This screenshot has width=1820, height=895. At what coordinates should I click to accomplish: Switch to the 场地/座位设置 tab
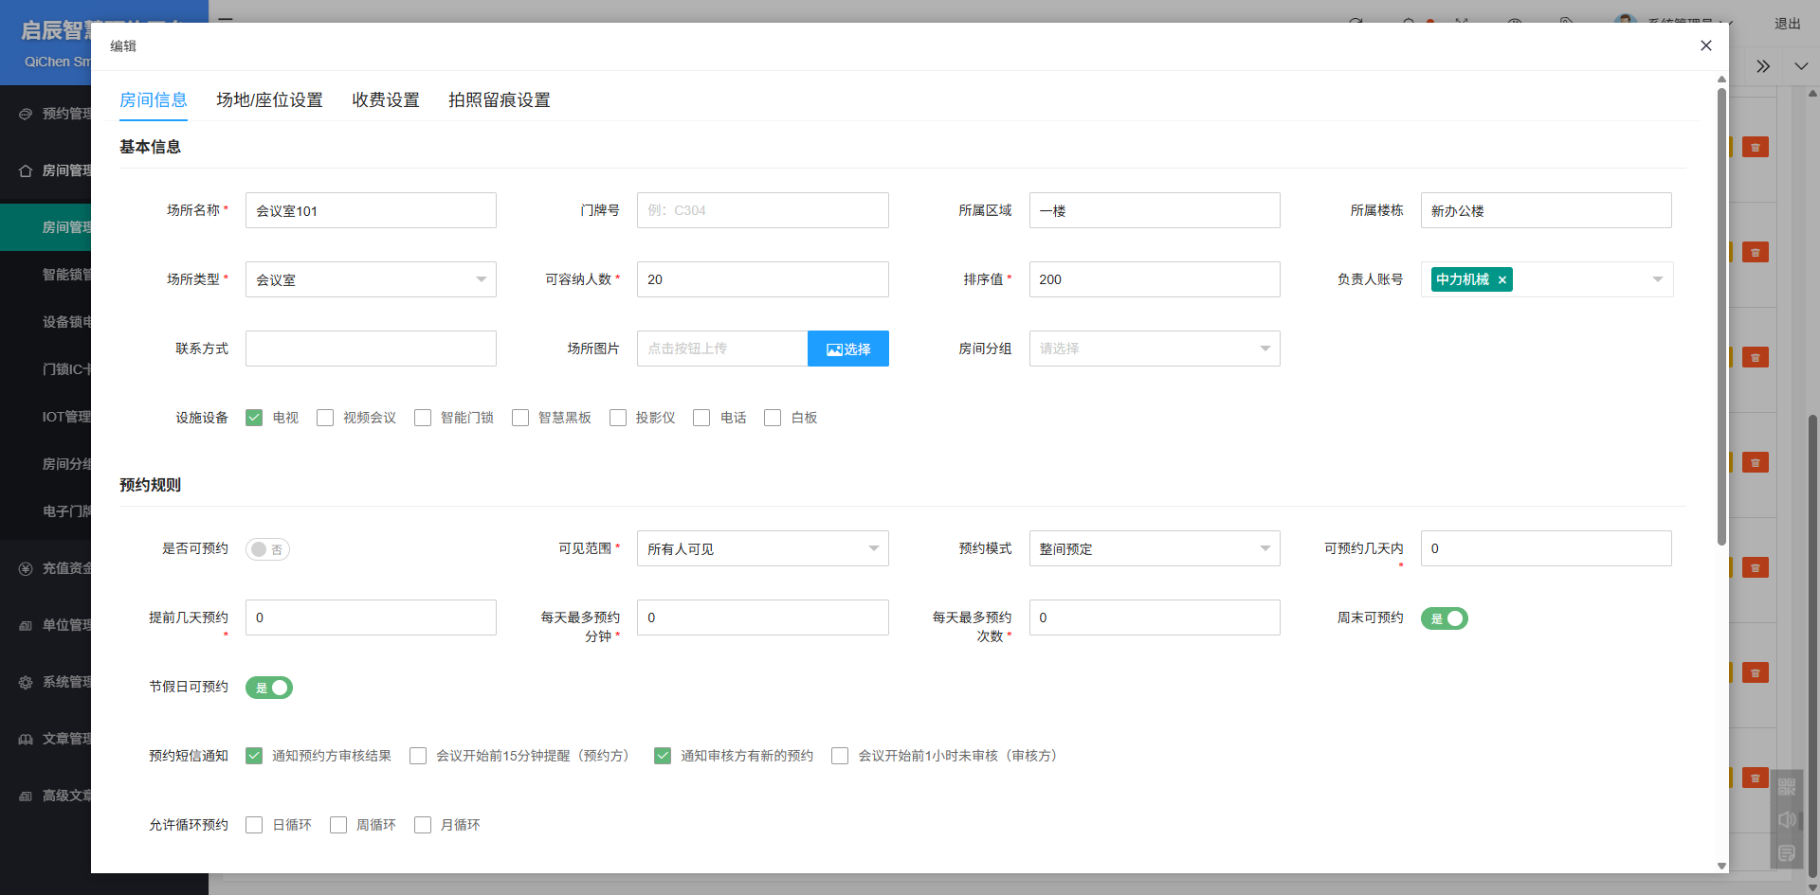tap(269, 100)
